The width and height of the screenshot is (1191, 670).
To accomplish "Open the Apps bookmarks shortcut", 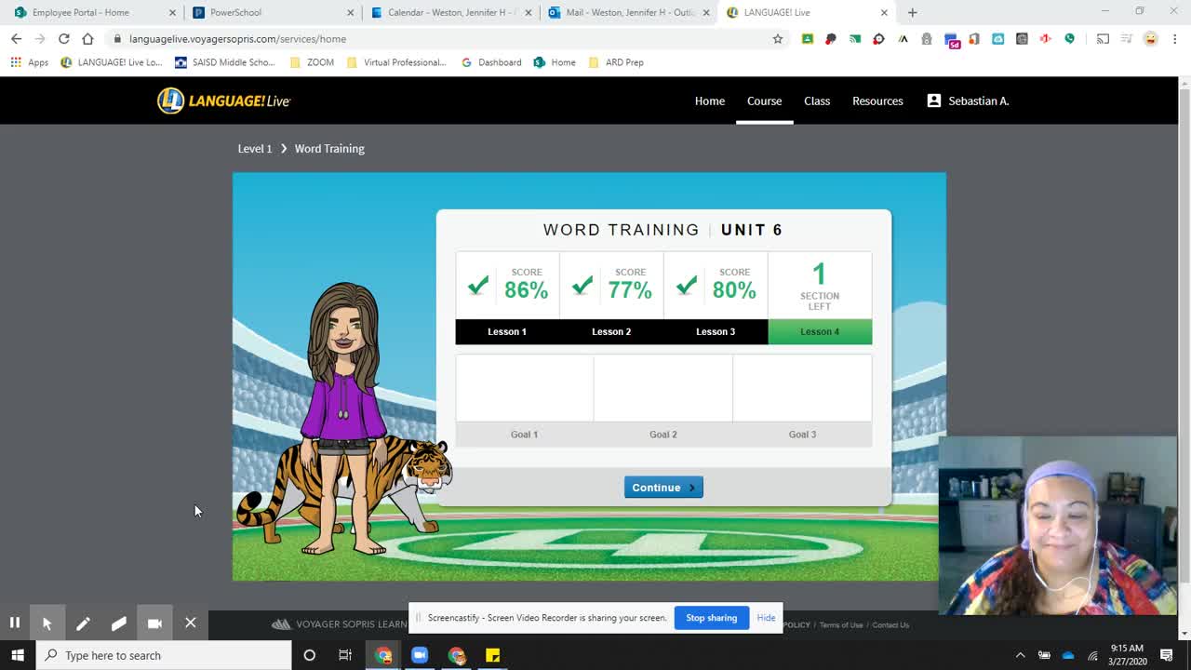I will 29,62.
